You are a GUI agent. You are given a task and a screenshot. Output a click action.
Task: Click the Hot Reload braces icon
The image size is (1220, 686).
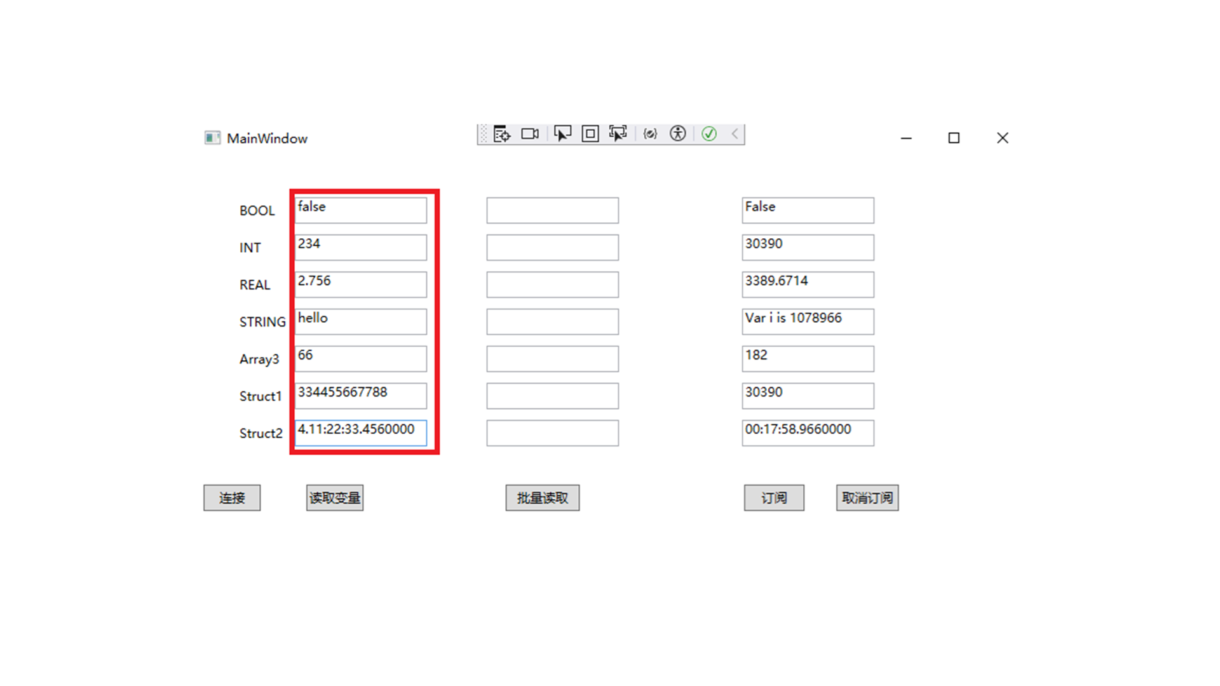click(649, 134)
